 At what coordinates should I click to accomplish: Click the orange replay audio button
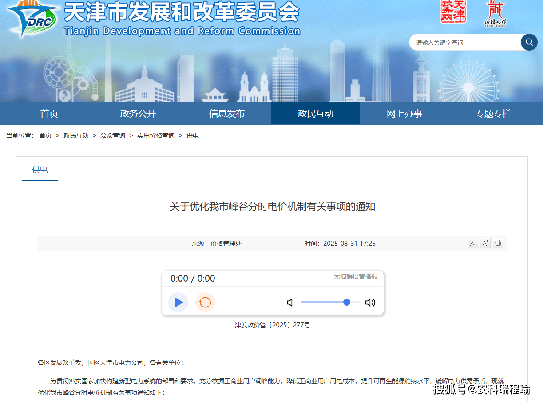pyautogui.click(x=205, y=303)
